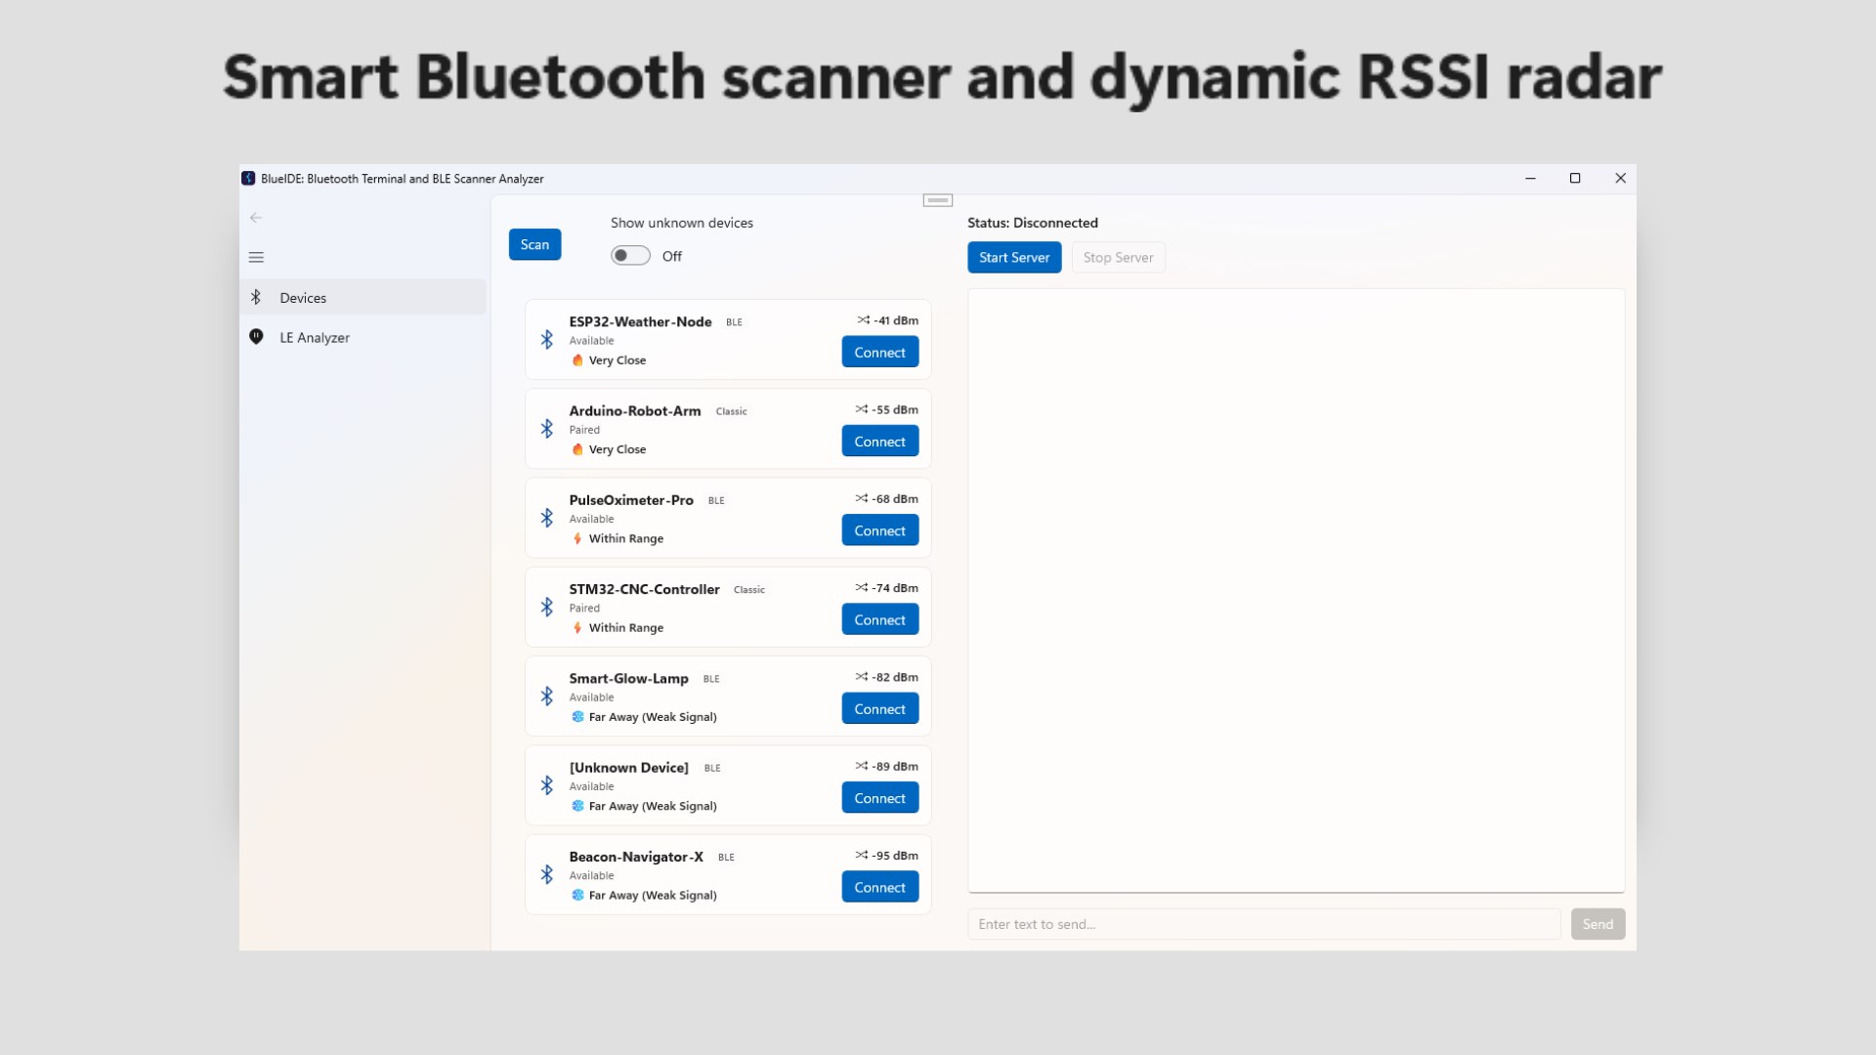This screenshot has width=1876, height=1055.
Task: Click the STM32-CNC-Controller Classic tag
Action: pyautogui.click(x=749, y=590)
